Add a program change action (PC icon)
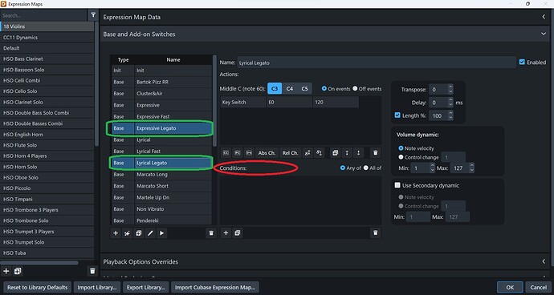Image resolution: width=554 pixels, height=295 pixels. tap(238, 153)
